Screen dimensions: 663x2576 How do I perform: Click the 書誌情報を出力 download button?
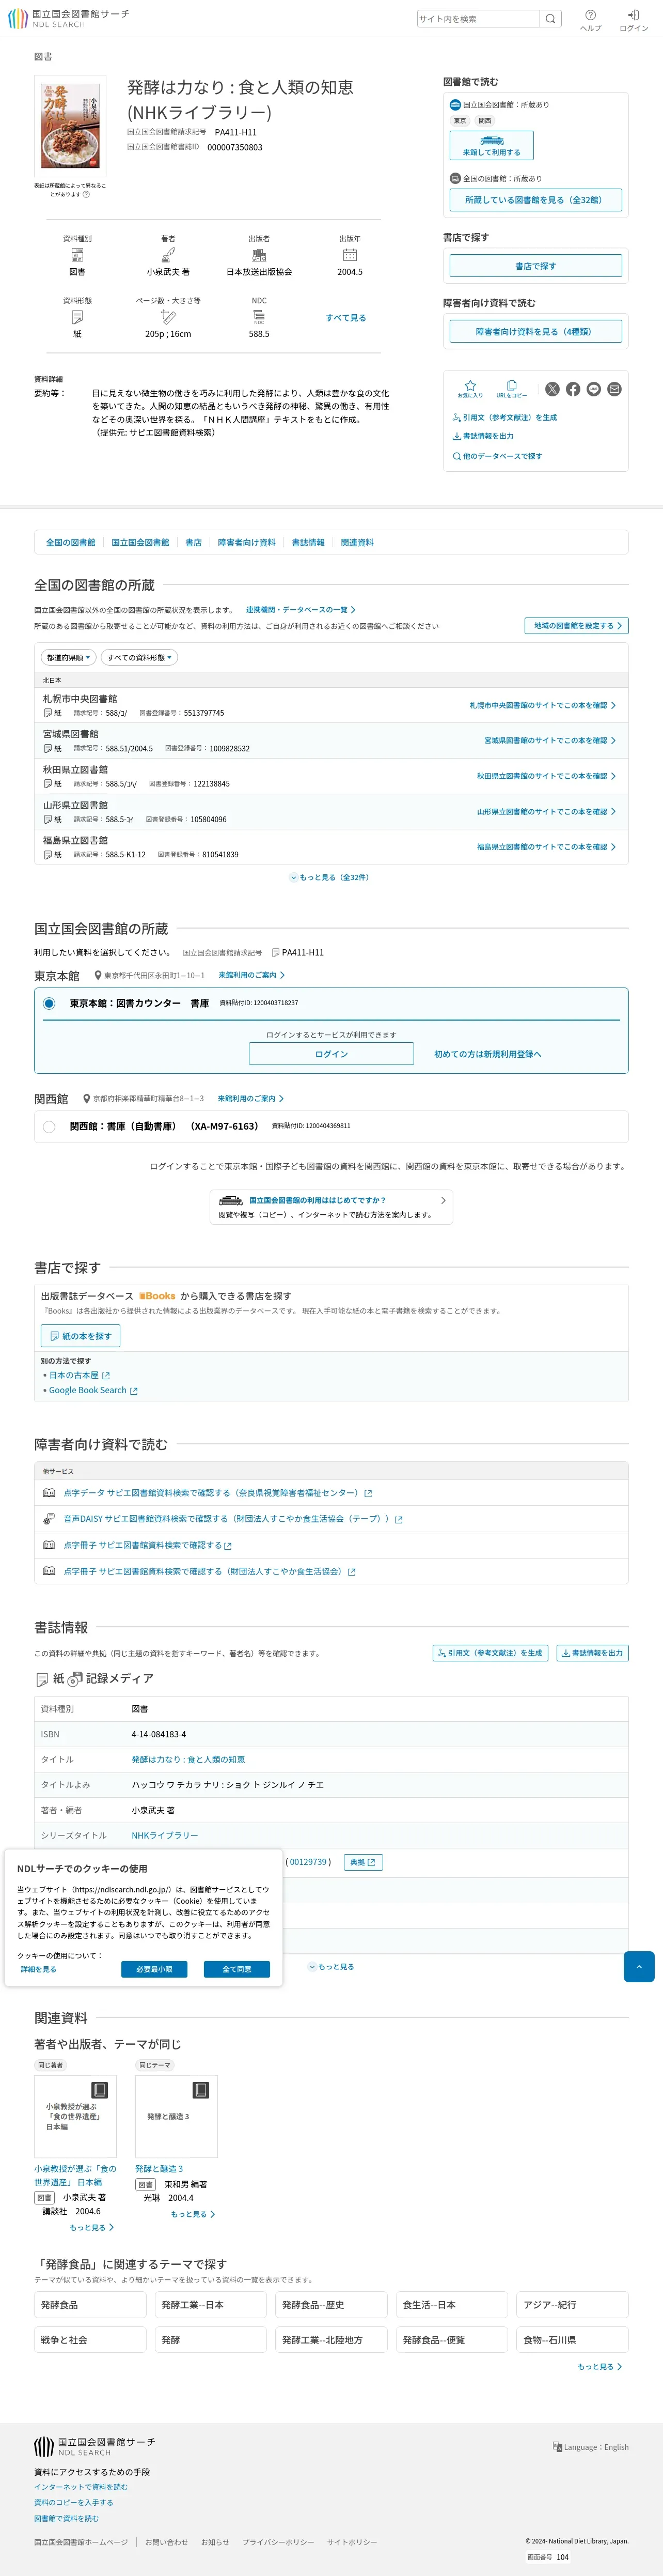(x=592, y=1653)
